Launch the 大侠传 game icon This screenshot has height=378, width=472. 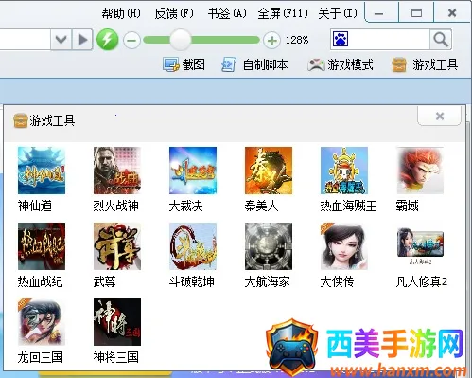(344, 246)
